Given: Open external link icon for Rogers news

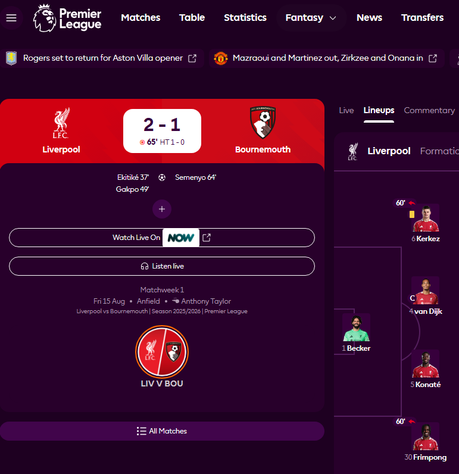Looking at the screenshot, I should coord(192,58).
